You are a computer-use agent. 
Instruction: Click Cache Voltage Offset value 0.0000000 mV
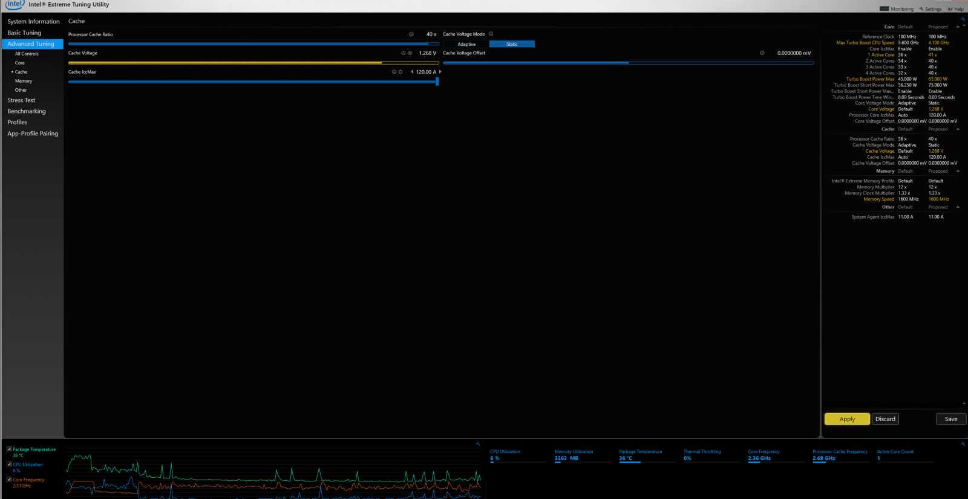pyautogui.click(x=794, y=53)
